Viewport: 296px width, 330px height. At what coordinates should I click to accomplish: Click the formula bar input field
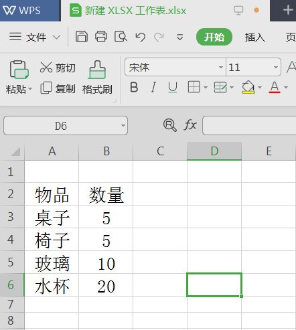tap(249, 125)
